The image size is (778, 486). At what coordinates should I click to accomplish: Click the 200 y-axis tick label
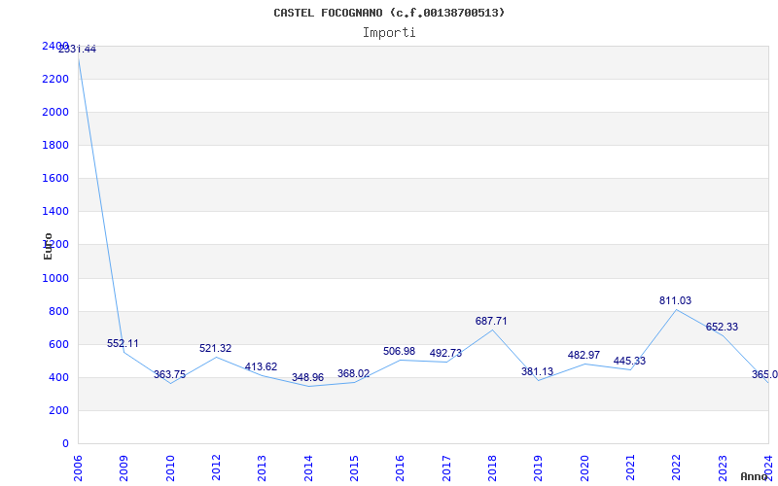pyautogui.click(x=59, y=410)
